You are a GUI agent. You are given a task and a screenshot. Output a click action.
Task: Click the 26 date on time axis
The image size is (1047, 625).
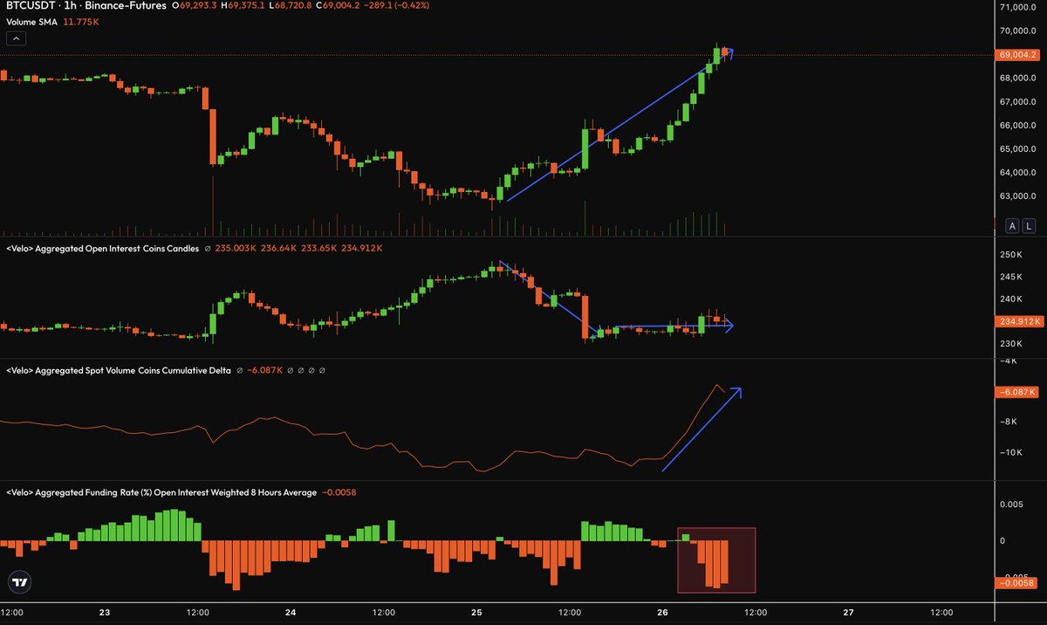[662, 613]
